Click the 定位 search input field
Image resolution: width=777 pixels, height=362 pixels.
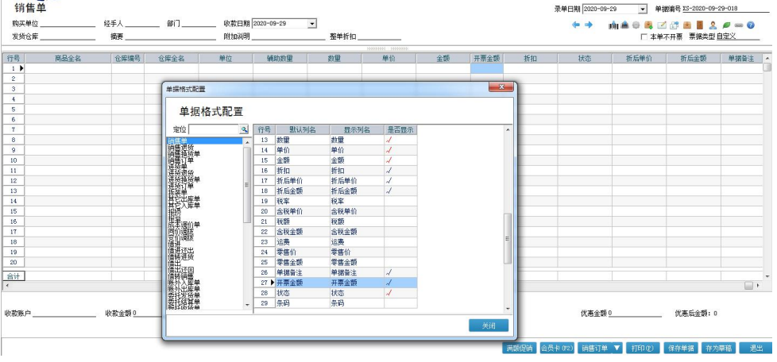coord(214,129)
